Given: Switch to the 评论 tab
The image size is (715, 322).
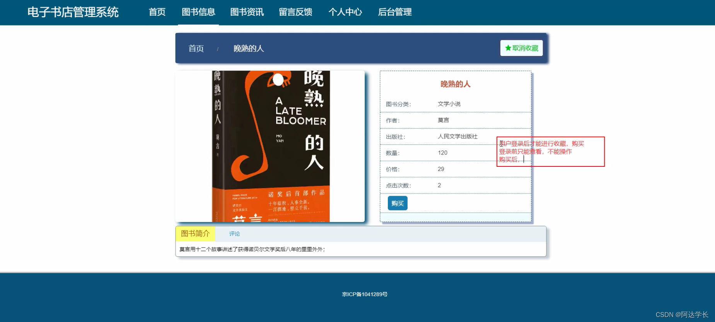Looking at the screenshot, I should pyautogui.click(x=234, y=234).
